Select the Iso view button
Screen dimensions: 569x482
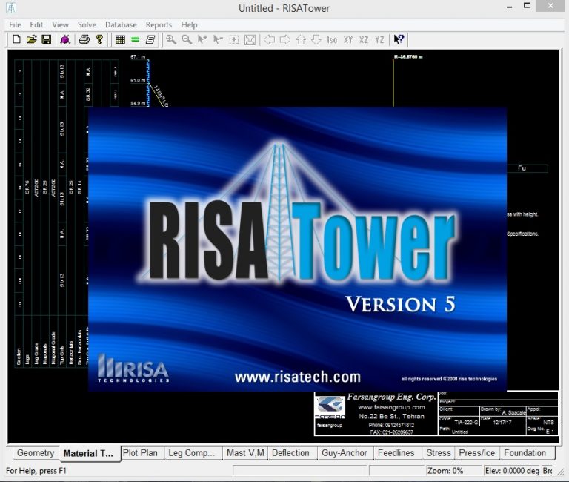pos(332,39)
